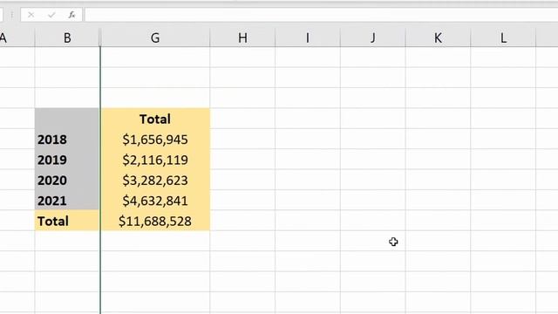Image resolution: width=558 pixels, height=314 pixels.
Task: Select the grand total cell $11,688,528
Action: [x=155, y=221]
